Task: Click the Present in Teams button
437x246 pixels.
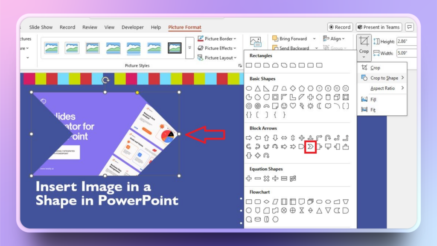Action: pos(379,27)
